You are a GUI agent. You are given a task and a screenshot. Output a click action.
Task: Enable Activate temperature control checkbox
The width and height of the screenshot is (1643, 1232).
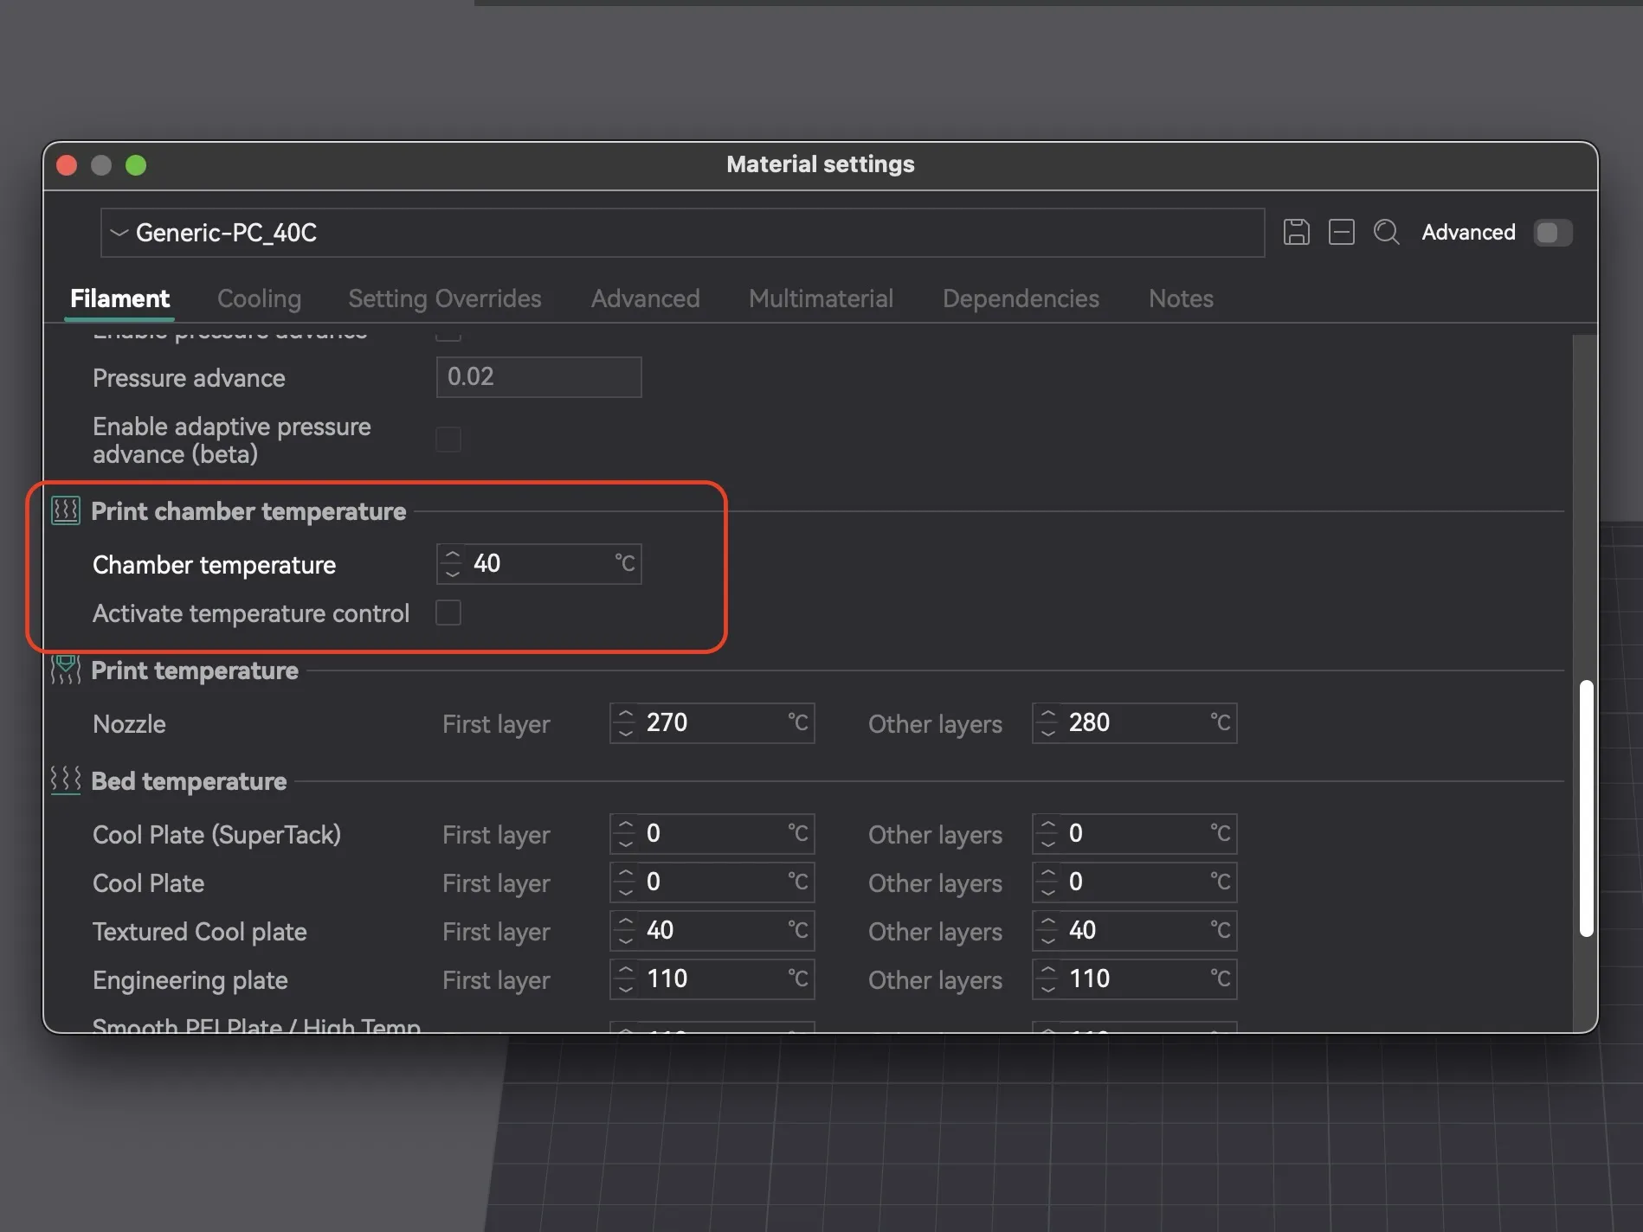coord(448,613)
